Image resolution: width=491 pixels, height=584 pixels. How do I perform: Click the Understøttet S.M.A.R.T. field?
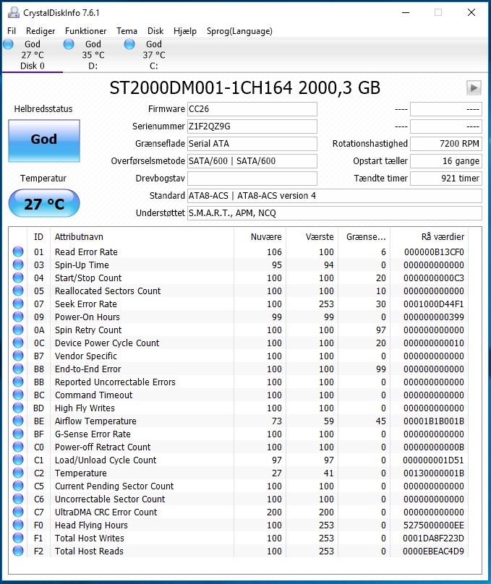coord(335,213)
